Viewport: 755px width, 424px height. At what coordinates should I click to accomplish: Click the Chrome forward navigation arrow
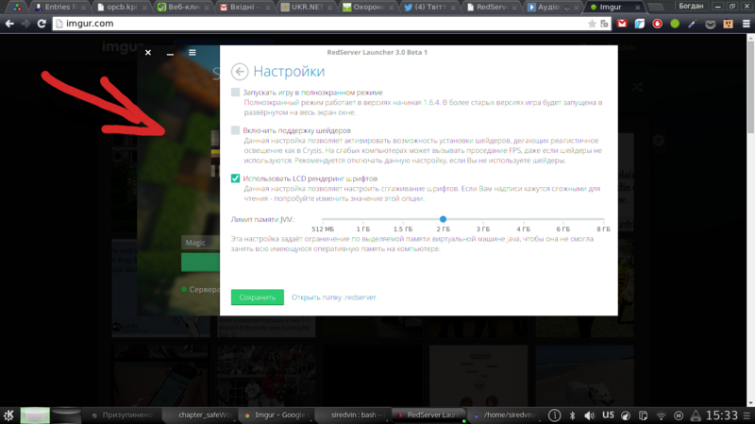coord(25,23)
